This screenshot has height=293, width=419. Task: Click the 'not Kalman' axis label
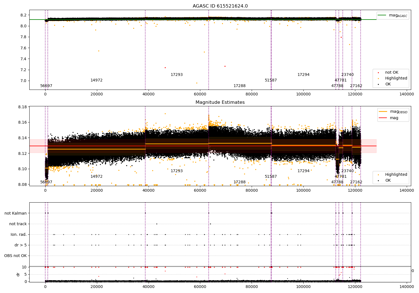(x=16, y=213)
